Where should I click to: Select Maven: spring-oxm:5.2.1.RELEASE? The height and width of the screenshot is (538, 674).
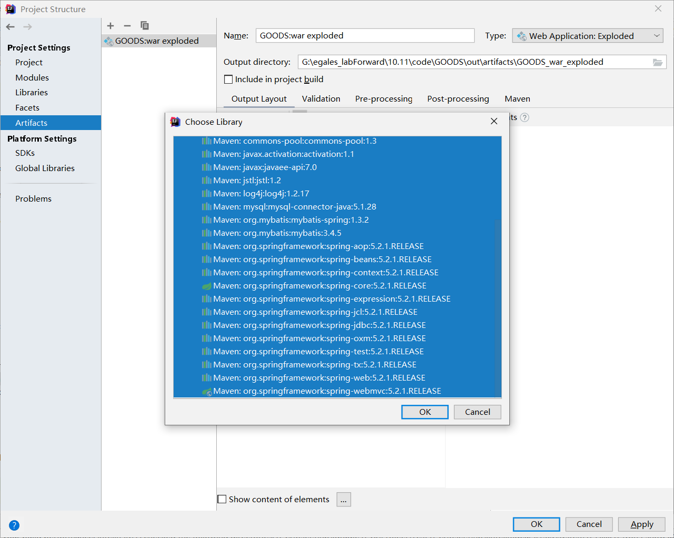click(x=337, y=338)
